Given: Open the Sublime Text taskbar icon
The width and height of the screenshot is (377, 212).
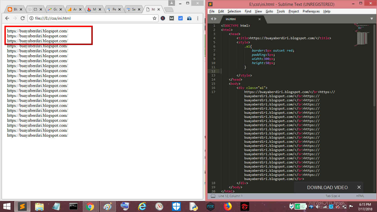Looking at the screenshot, I should pos(22,206).
